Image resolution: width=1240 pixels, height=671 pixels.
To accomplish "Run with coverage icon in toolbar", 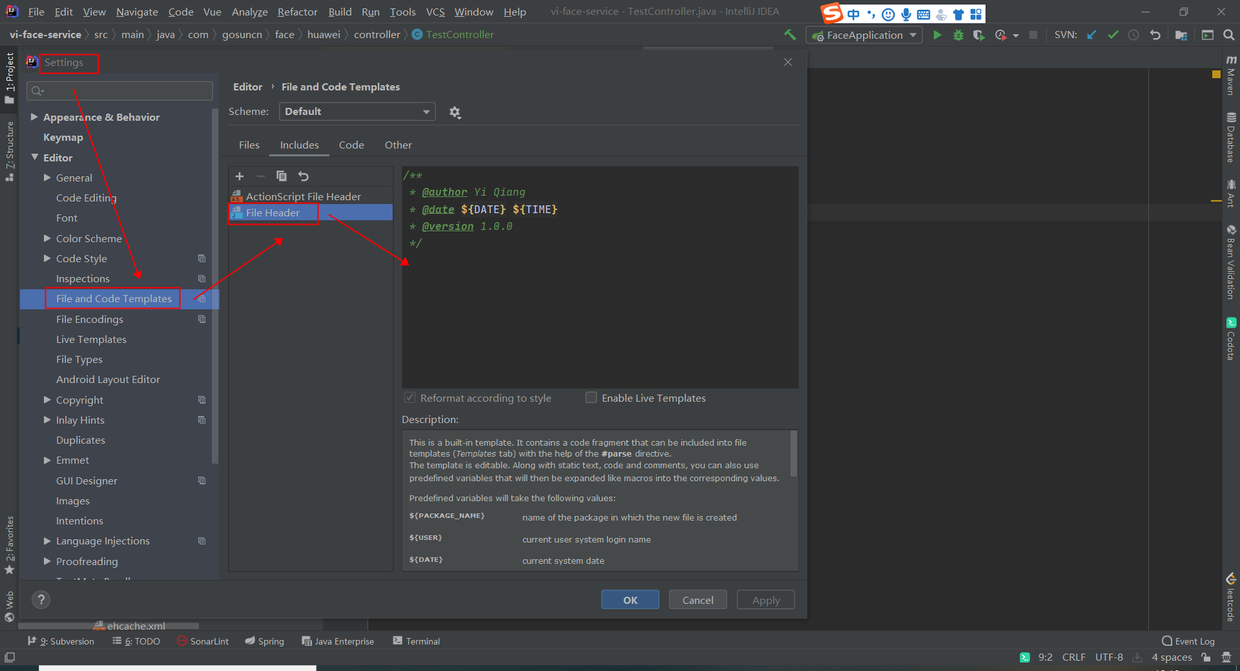I will [979, 35].
